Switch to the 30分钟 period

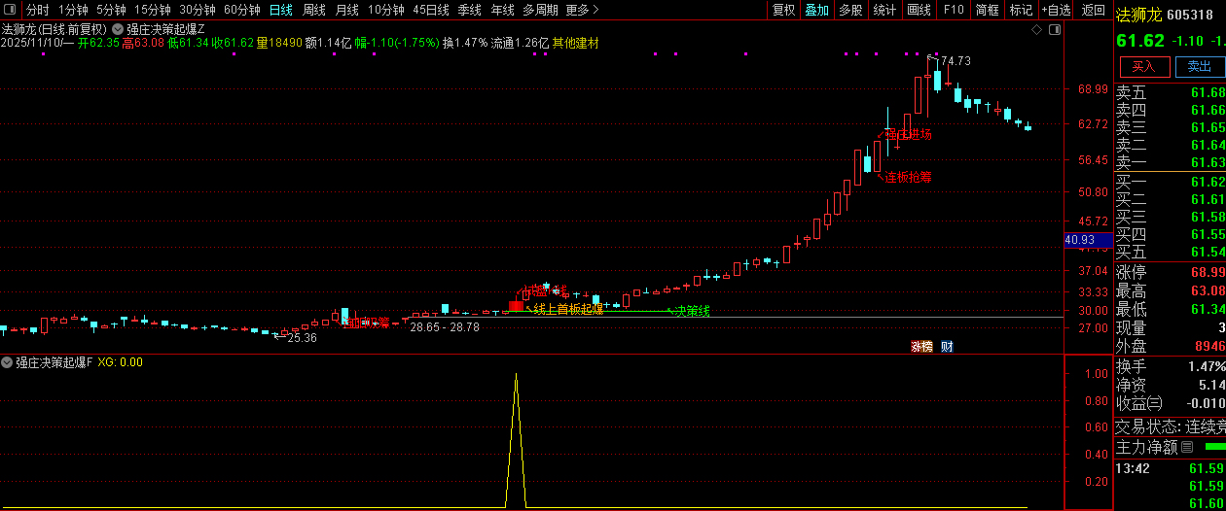(x=198, y=10)
